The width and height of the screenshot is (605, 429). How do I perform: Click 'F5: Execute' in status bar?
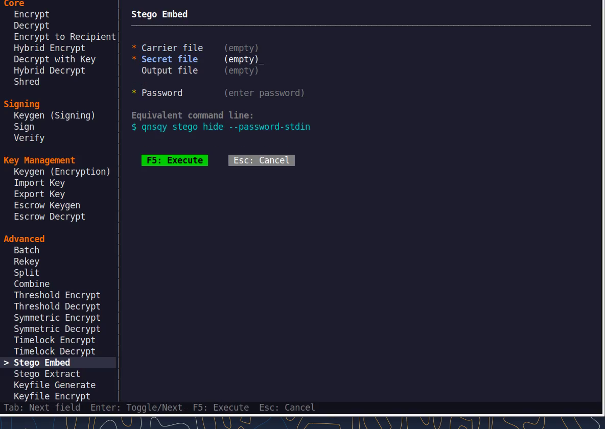221,408
